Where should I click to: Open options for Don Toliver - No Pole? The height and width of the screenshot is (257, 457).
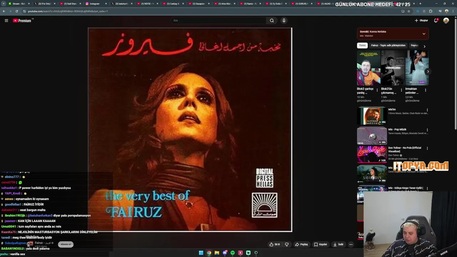[x=427, y=148]
